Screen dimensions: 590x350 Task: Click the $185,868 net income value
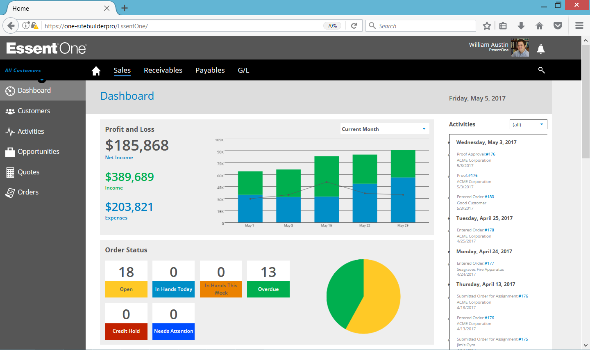137,145
